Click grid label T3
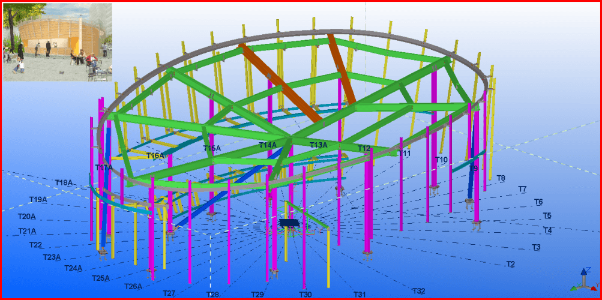The height and width of the screenshot is (300, 602). [x=536, y=247]
